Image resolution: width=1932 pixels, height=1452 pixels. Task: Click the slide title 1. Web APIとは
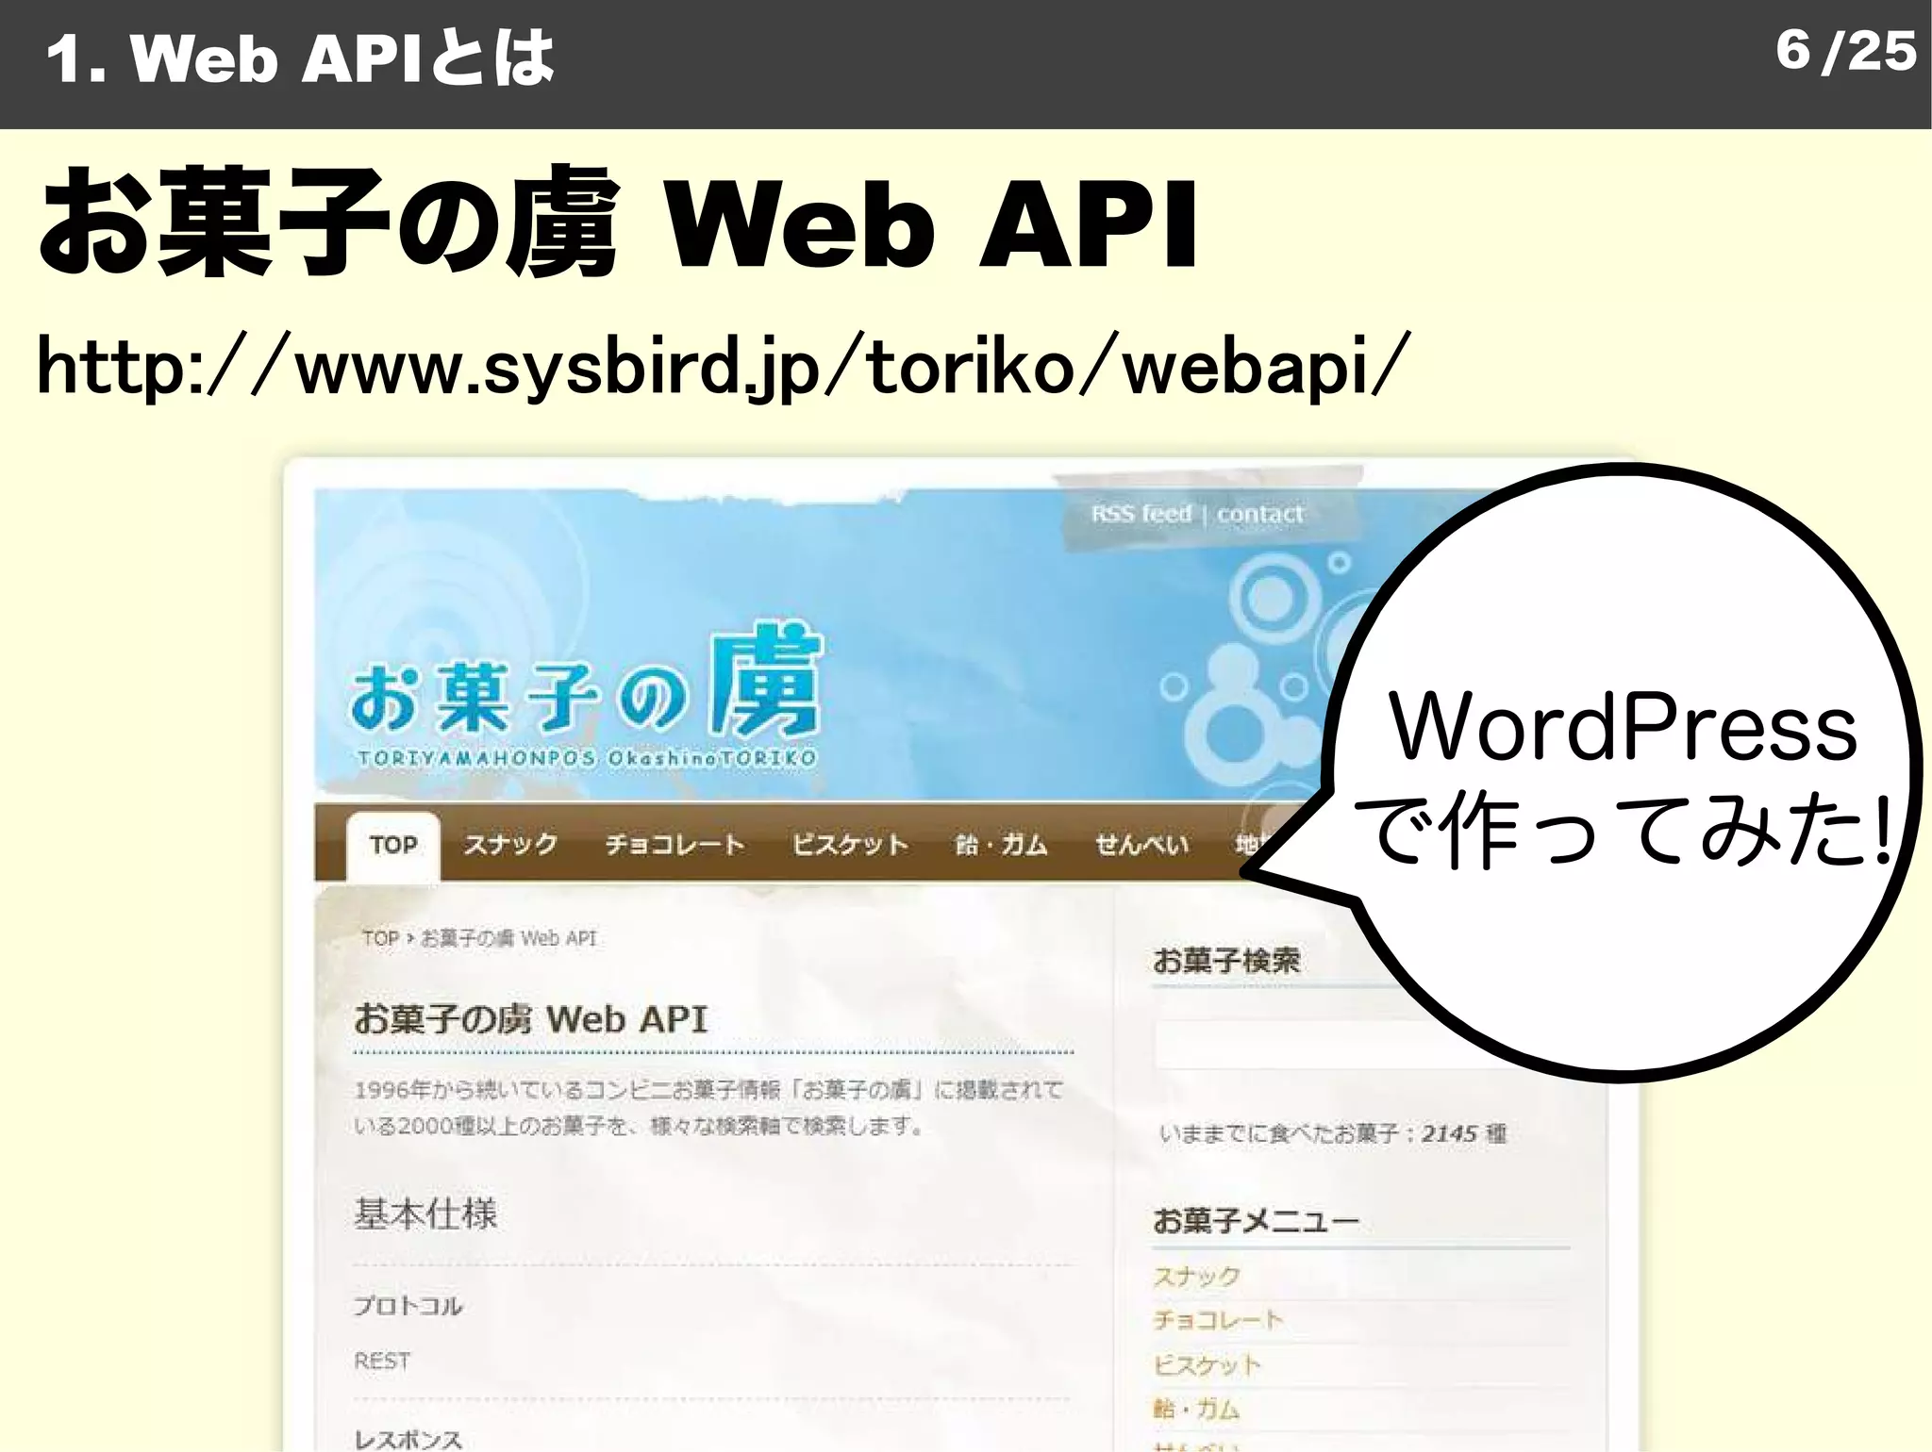click(300, 58)
